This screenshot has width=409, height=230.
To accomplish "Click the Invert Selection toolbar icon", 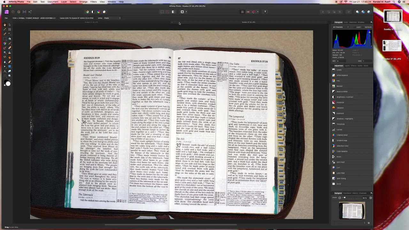I will 173,12.
